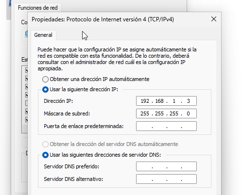Click the first octet 192 of Dirección IP
The image size is (242, 195).
(145, 101)
